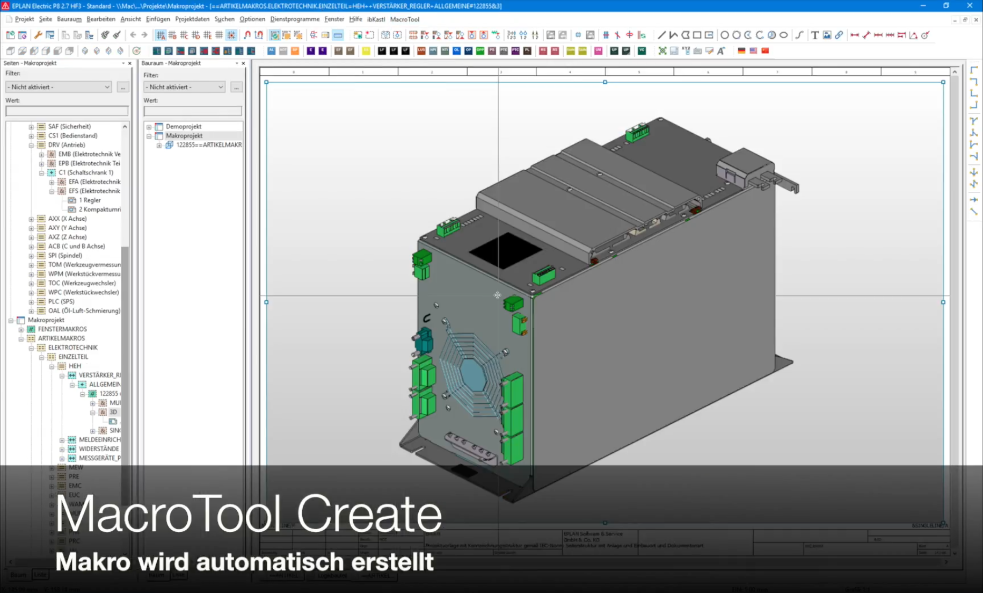Select the TOC (Werkzeugwechsler) item
Viewport: 983px width, 593px height.
[82, 283]
